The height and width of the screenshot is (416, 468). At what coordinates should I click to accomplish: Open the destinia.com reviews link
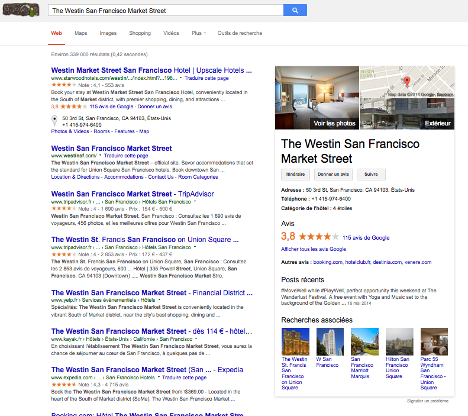(388, 262)
